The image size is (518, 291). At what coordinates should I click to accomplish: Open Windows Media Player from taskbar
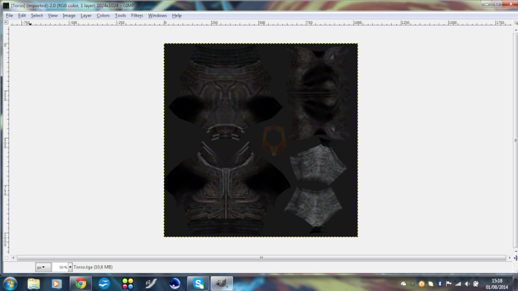click(56, 283)
